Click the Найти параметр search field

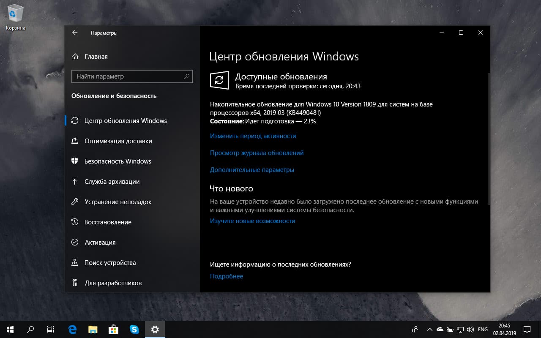(x=132, y=76)
